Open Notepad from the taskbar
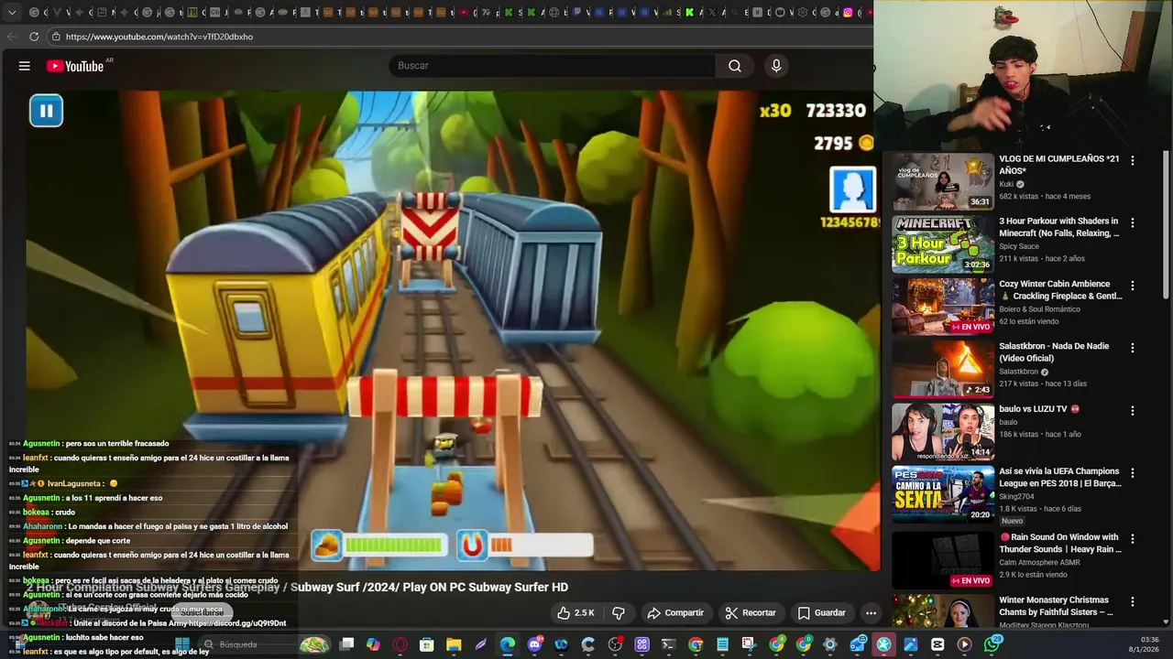1173x659 pixels. 723,644
